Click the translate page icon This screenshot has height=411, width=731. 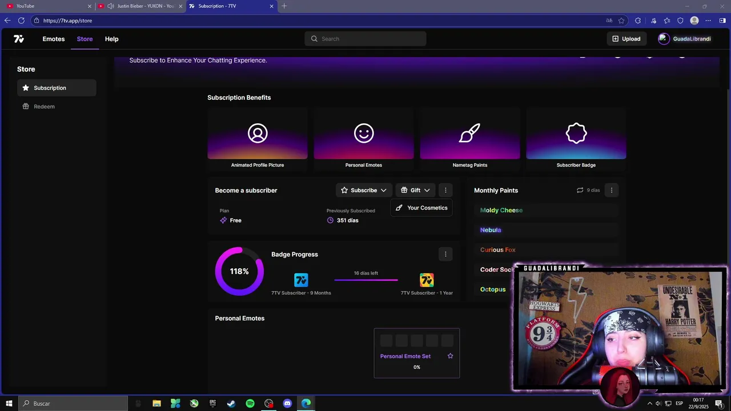(609, 21)
